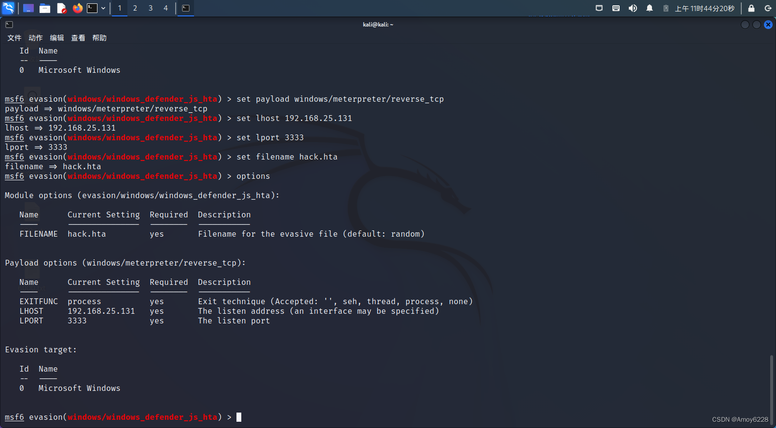Minimize the kali@kali terminal window
Viewport: 776px width, 428px height.
[x=745, y=25]
